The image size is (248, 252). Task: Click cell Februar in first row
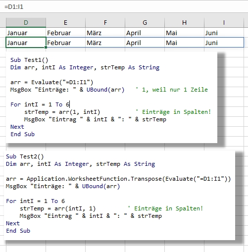(65, 33)
